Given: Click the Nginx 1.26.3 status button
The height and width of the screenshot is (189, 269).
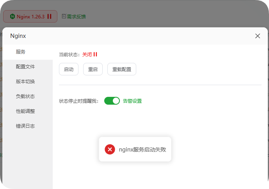Looking at the screenshot, I should [30, 16].
